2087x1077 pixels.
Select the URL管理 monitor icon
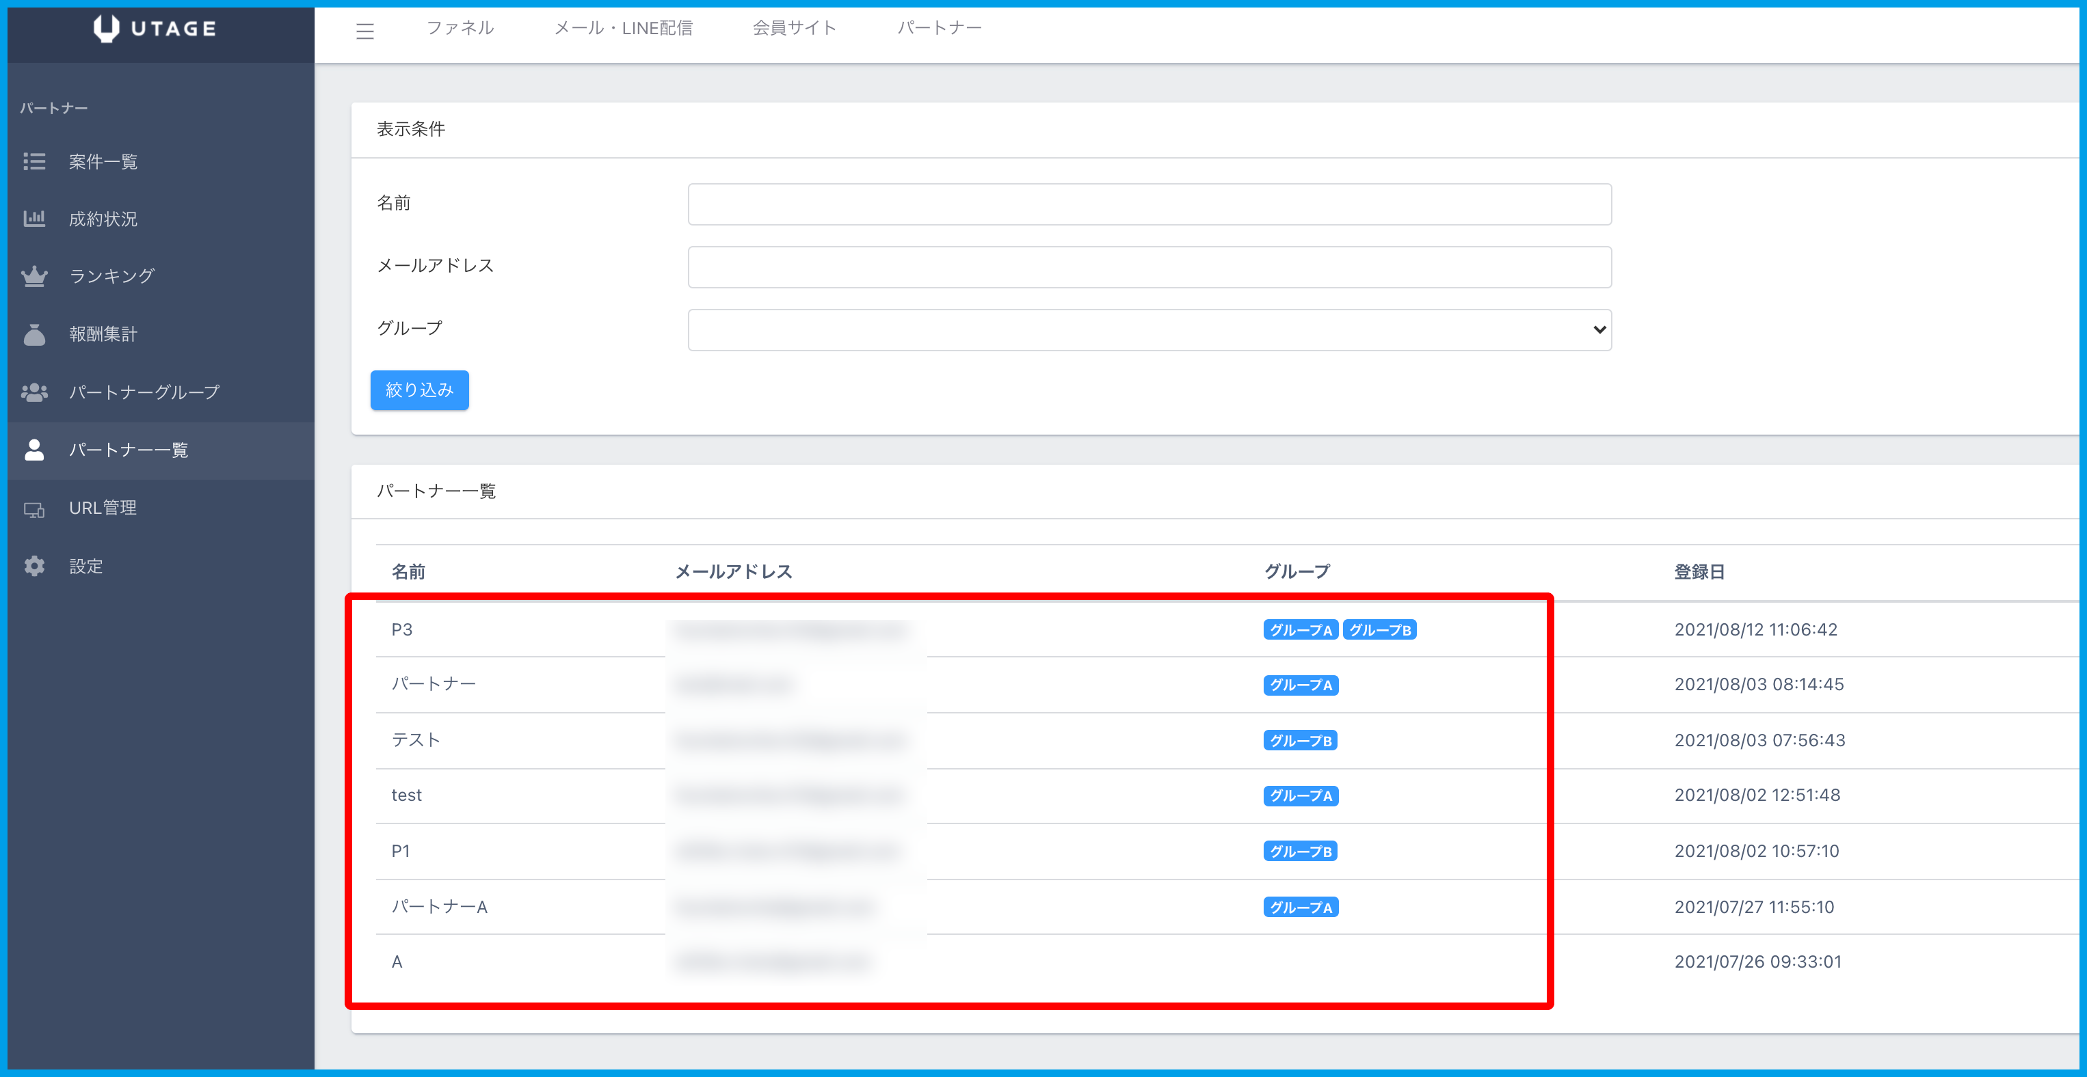click(34, 508)
